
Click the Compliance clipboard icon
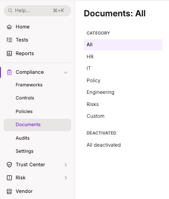pos(9,72)
